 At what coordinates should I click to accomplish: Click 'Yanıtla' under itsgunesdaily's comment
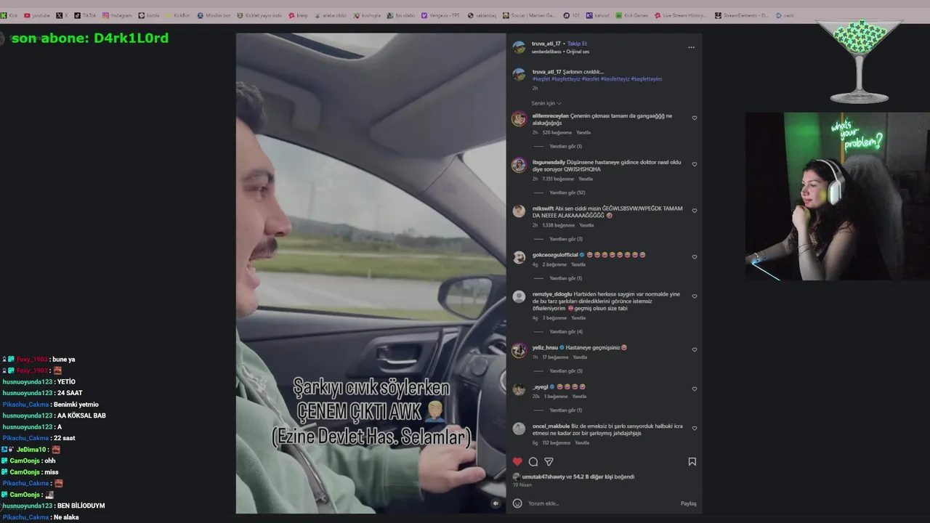[586, 179]
